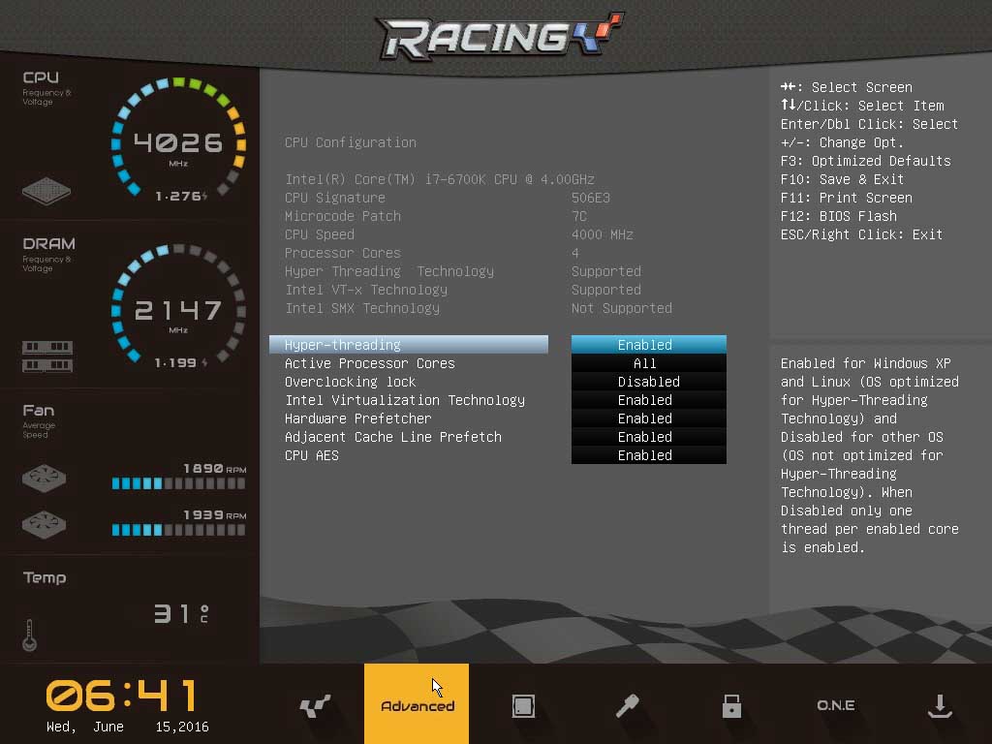Image resolution: width=992 pixels, height=744 pixels.
Task: Click the 1939 RPM fan speed bar
Action: pyautogui.click(x=178, y=530)
